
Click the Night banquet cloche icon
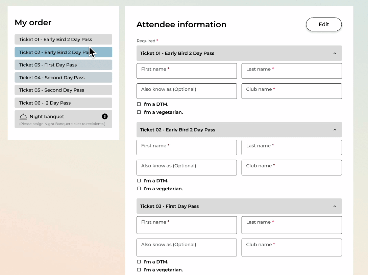(x=23, y=117)
